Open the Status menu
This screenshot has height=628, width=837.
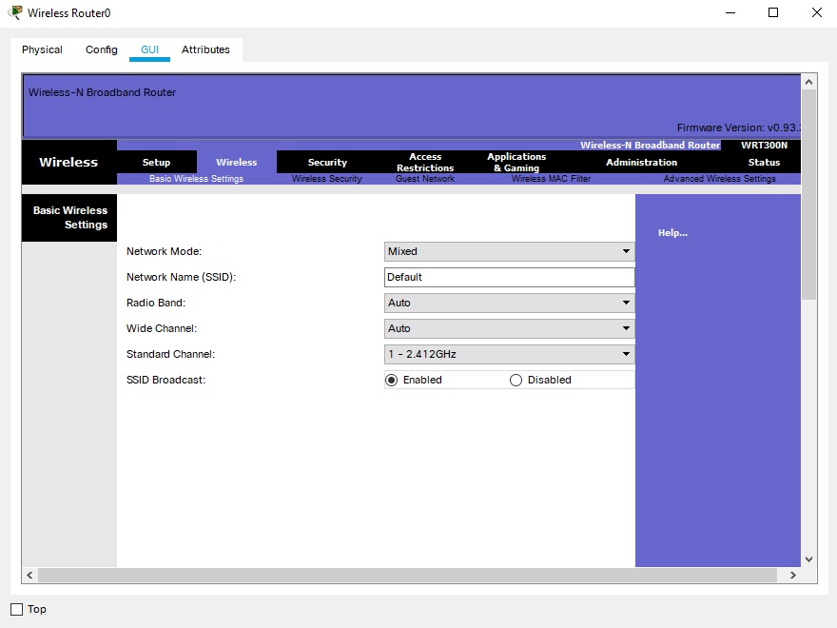tap(764, 163)
